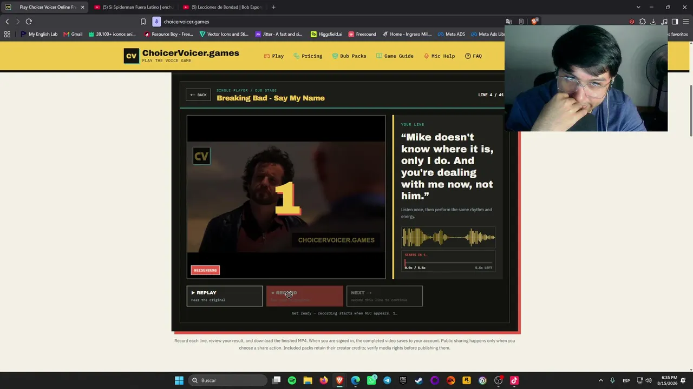
Task: Open Microsoft Edge from the taskbar
Action: (355, 380)
